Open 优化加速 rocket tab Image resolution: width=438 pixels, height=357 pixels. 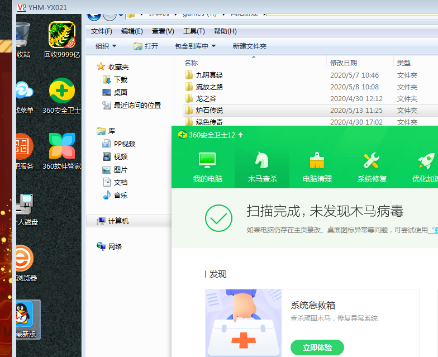tap(425, 168)
